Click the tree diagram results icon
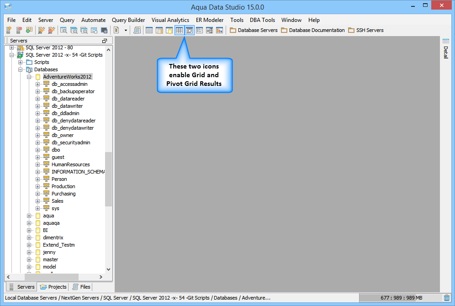The height and width of the screenshot is (306, 455). (210, 30)
